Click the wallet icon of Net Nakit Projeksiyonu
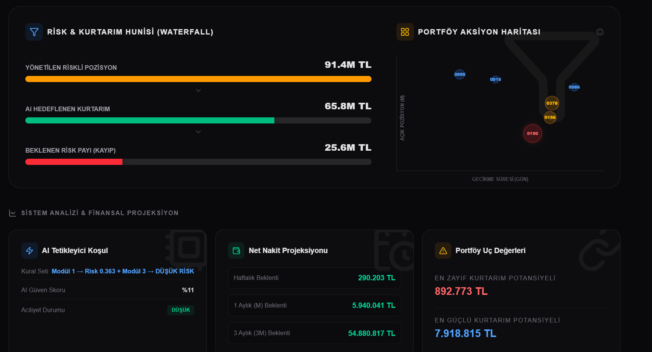 coord(236,250)
